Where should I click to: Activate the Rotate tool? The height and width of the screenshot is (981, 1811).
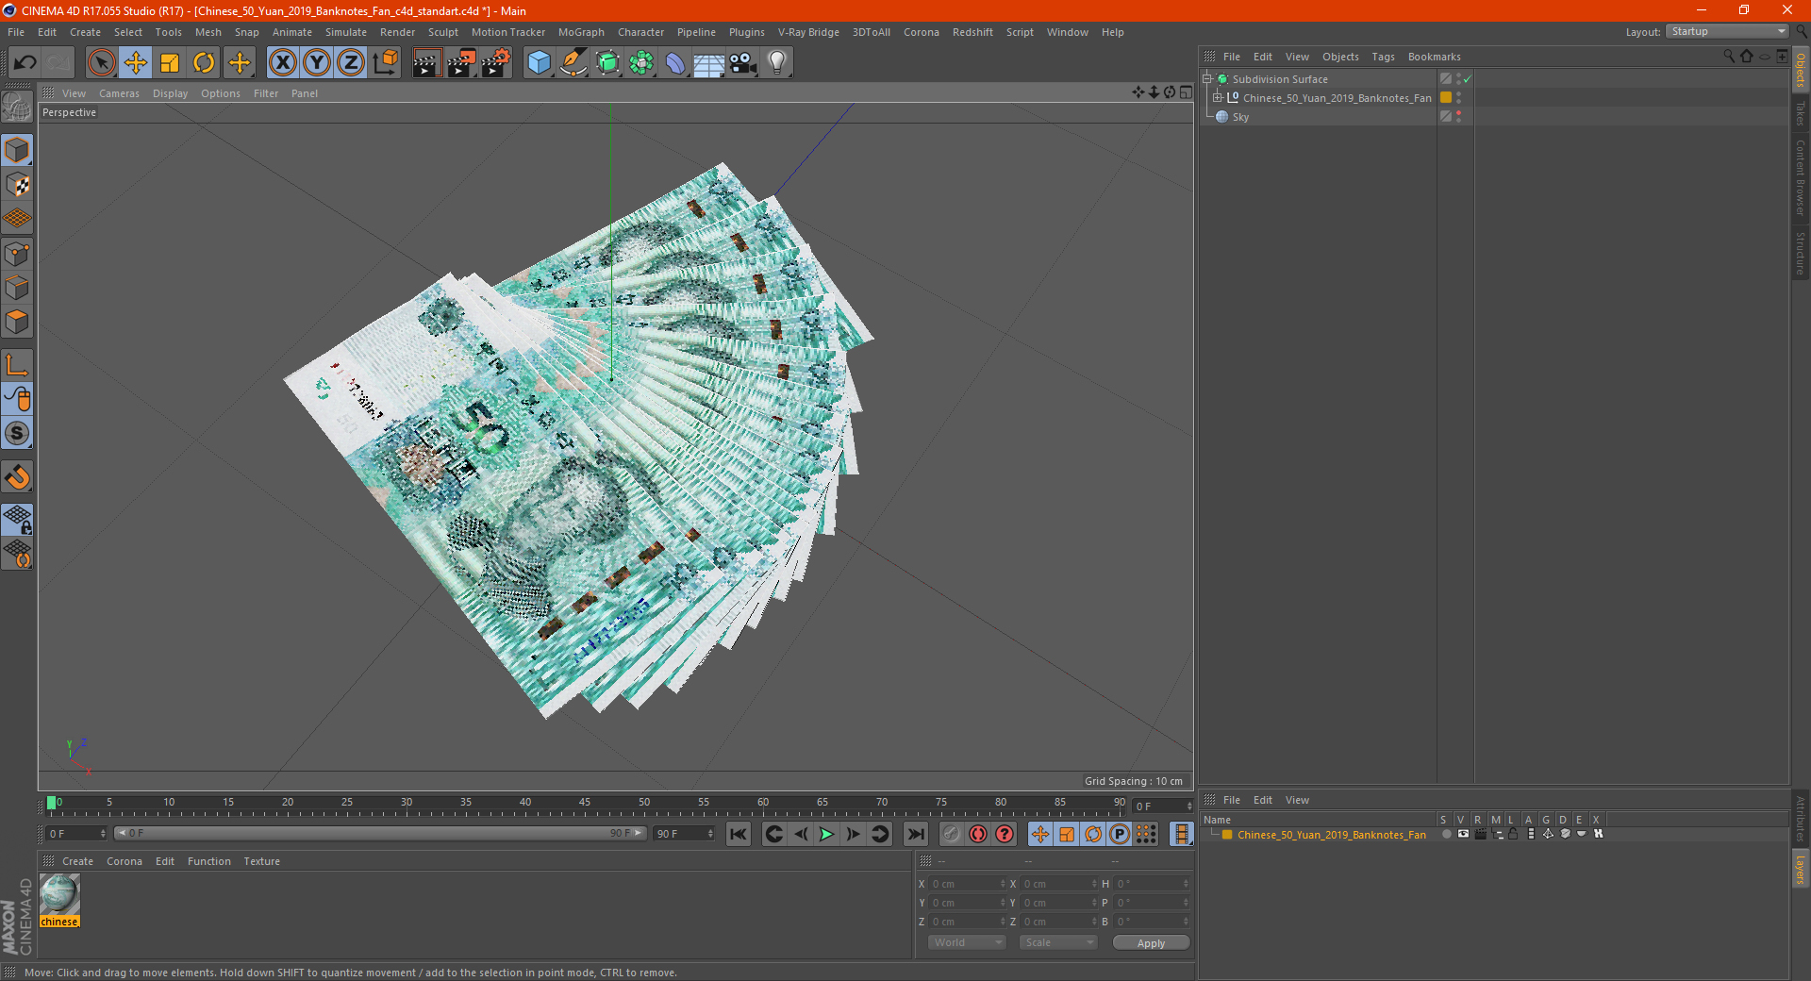click(x=204, y=63)
